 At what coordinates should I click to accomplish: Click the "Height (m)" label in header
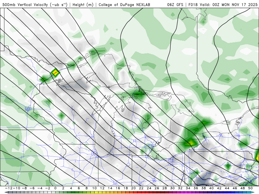point(83,5)
